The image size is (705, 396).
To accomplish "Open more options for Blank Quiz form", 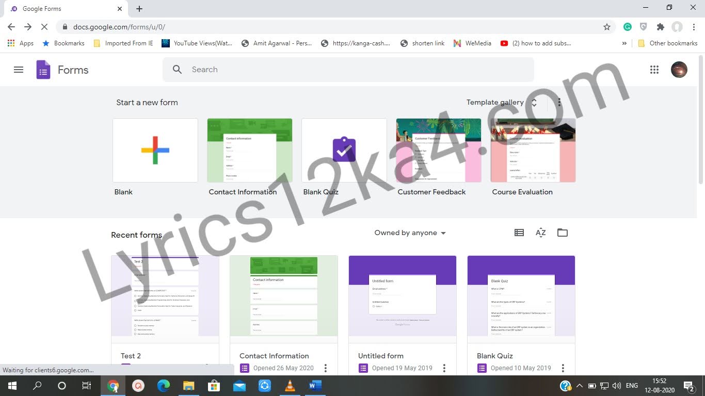I will 563,368.
